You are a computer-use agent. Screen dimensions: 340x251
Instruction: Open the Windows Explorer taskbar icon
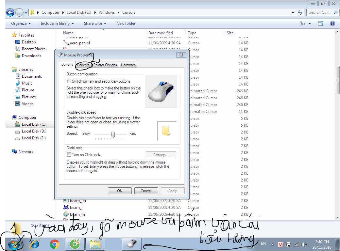pos(95,244)
